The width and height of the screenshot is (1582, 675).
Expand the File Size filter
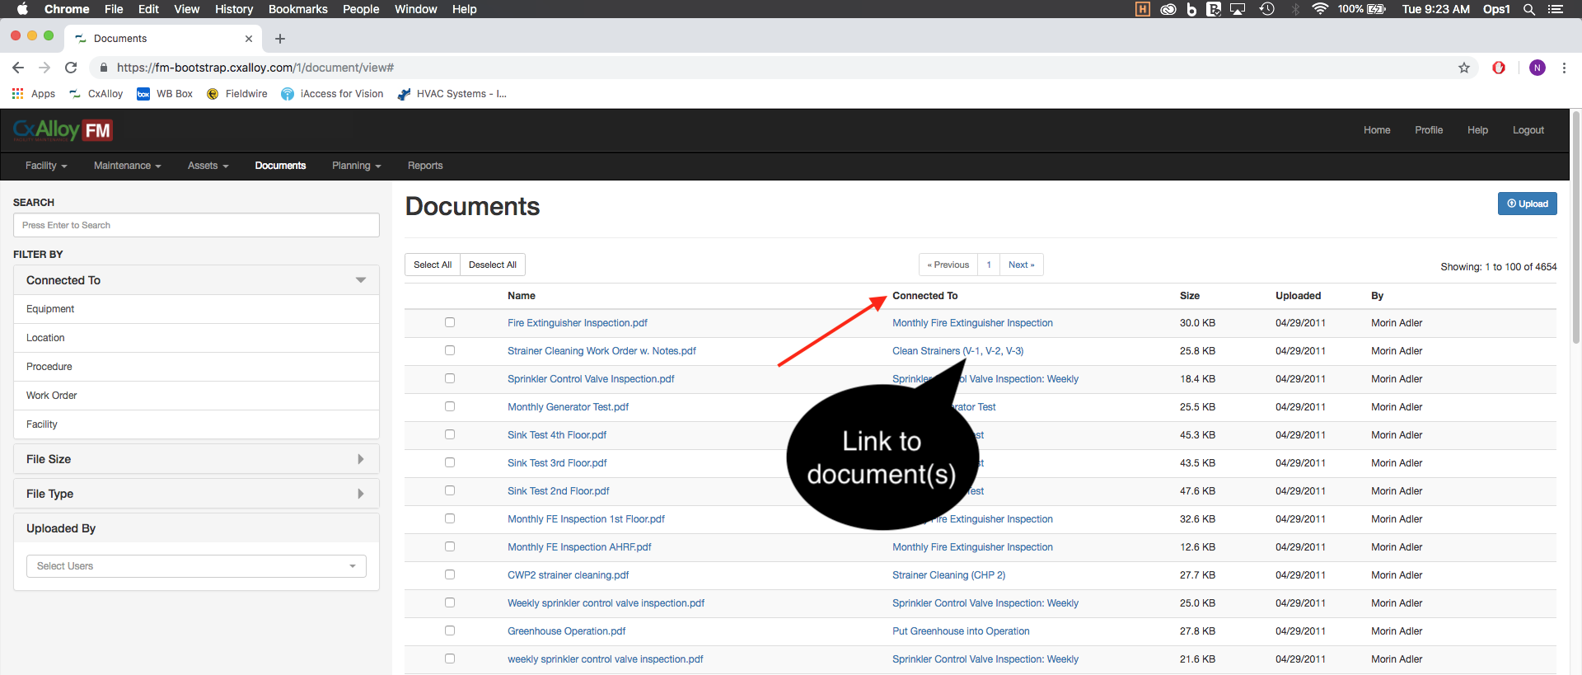coord(196,459)
